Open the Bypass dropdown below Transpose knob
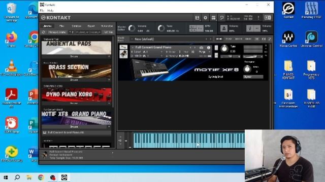Viewport: 325px width, 182px height. click(x=253, y=77)
